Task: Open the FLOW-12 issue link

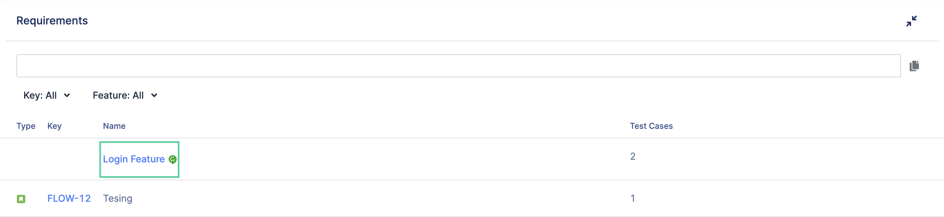Action: click(69, 198)
